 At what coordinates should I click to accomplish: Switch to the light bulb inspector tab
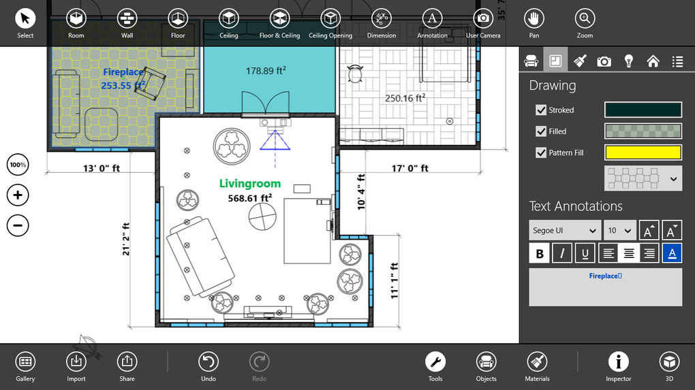[x=628, y=61]
